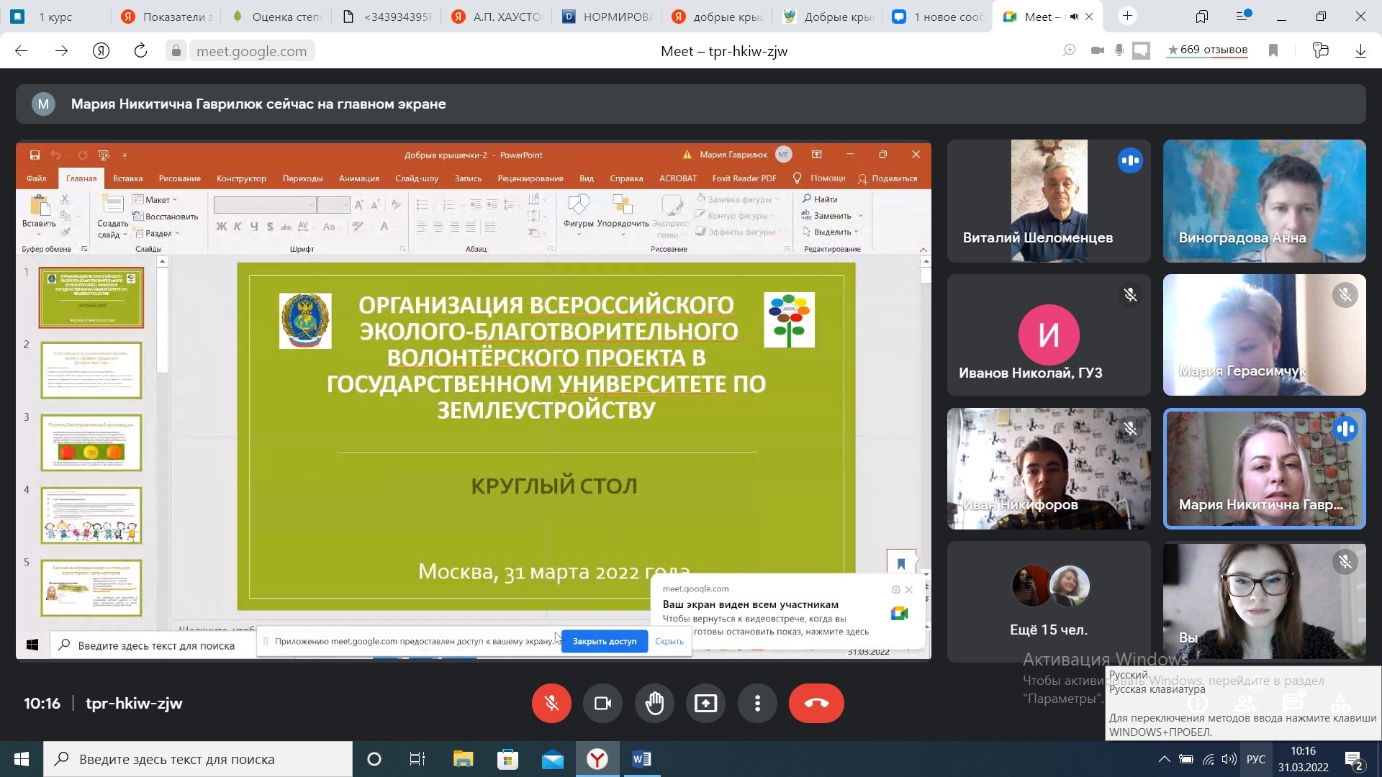Screen dimensions: 1382x777
Task: Switch to the 'Конструктор' ribbon tab
Action: click(241, 178)
